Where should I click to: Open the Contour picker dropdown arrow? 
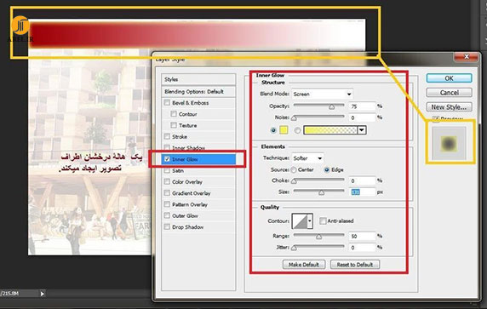310,221
